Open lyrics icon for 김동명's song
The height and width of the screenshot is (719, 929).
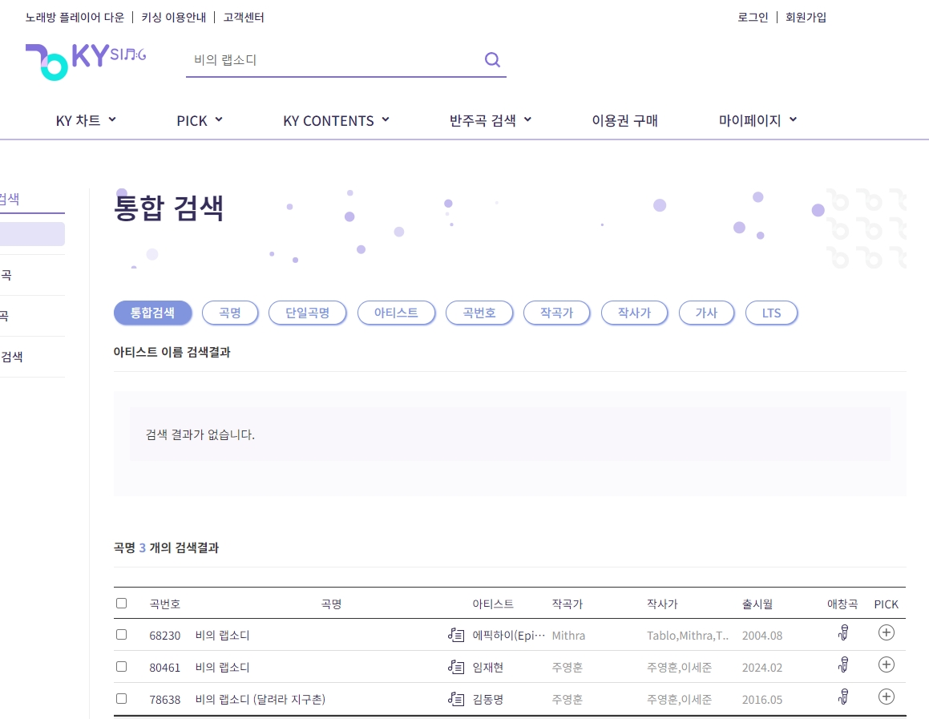coord(455,698)
